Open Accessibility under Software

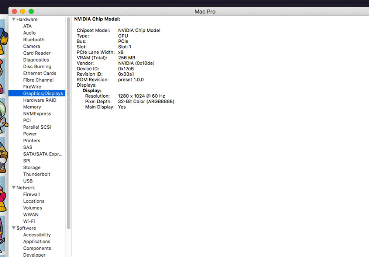(37, 235)
